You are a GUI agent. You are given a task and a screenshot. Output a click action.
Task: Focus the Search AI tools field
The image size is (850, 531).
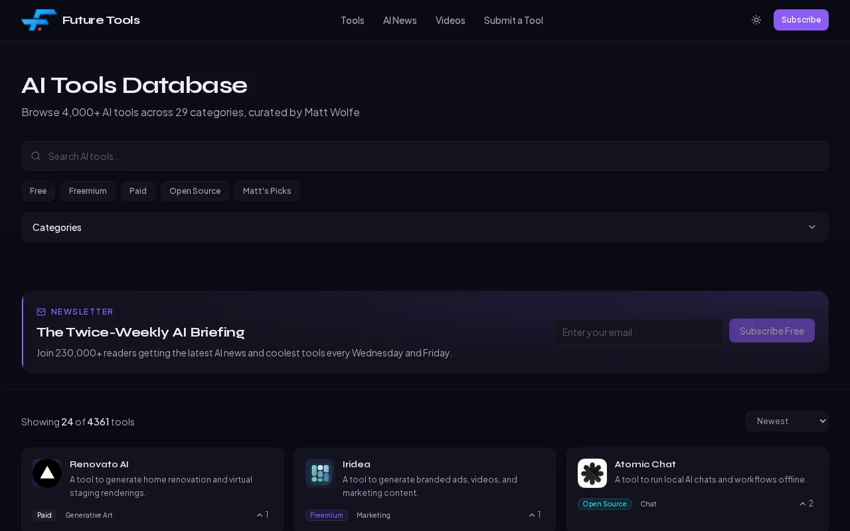click(425, 156)
